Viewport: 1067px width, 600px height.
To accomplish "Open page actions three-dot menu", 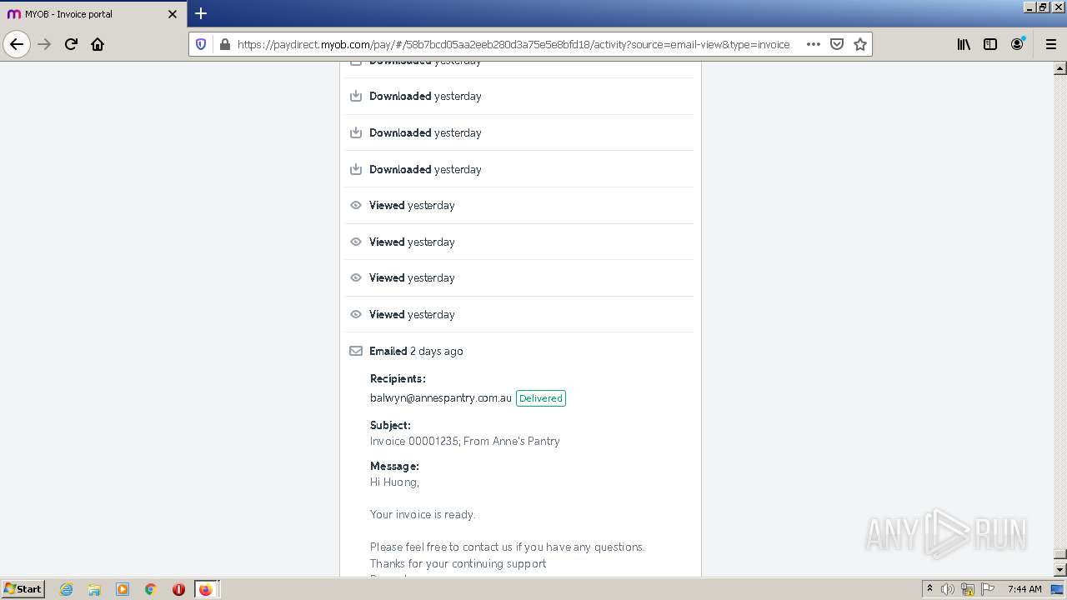I will pos(814,44).
